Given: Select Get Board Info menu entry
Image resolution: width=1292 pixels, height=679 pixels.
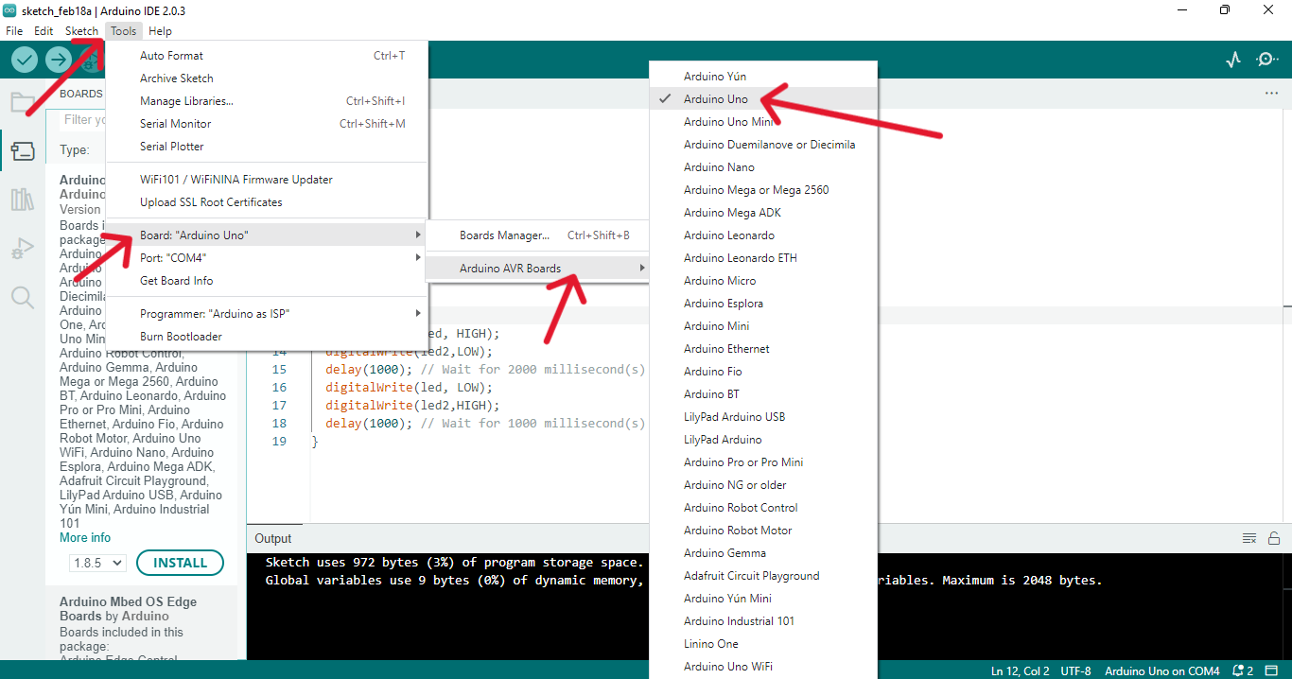Looking at the screenshot, I should tap(267, 281).
